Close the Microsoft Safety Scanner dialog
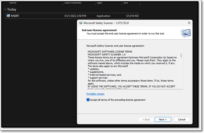Viewport: 204px width, 133px height. 189,23
